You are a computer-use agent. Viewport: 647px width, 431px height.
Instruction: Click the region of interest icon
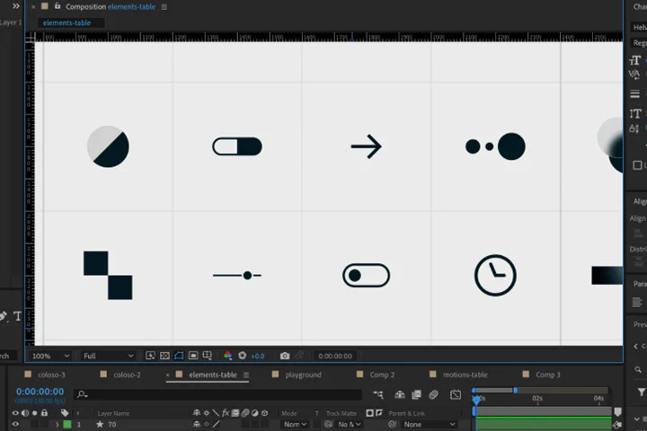[x=193, y=356]
